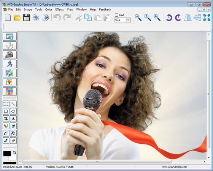Select the Ellipse shape tool
This screenshot has height=171, width=213.
coord(13,111)
